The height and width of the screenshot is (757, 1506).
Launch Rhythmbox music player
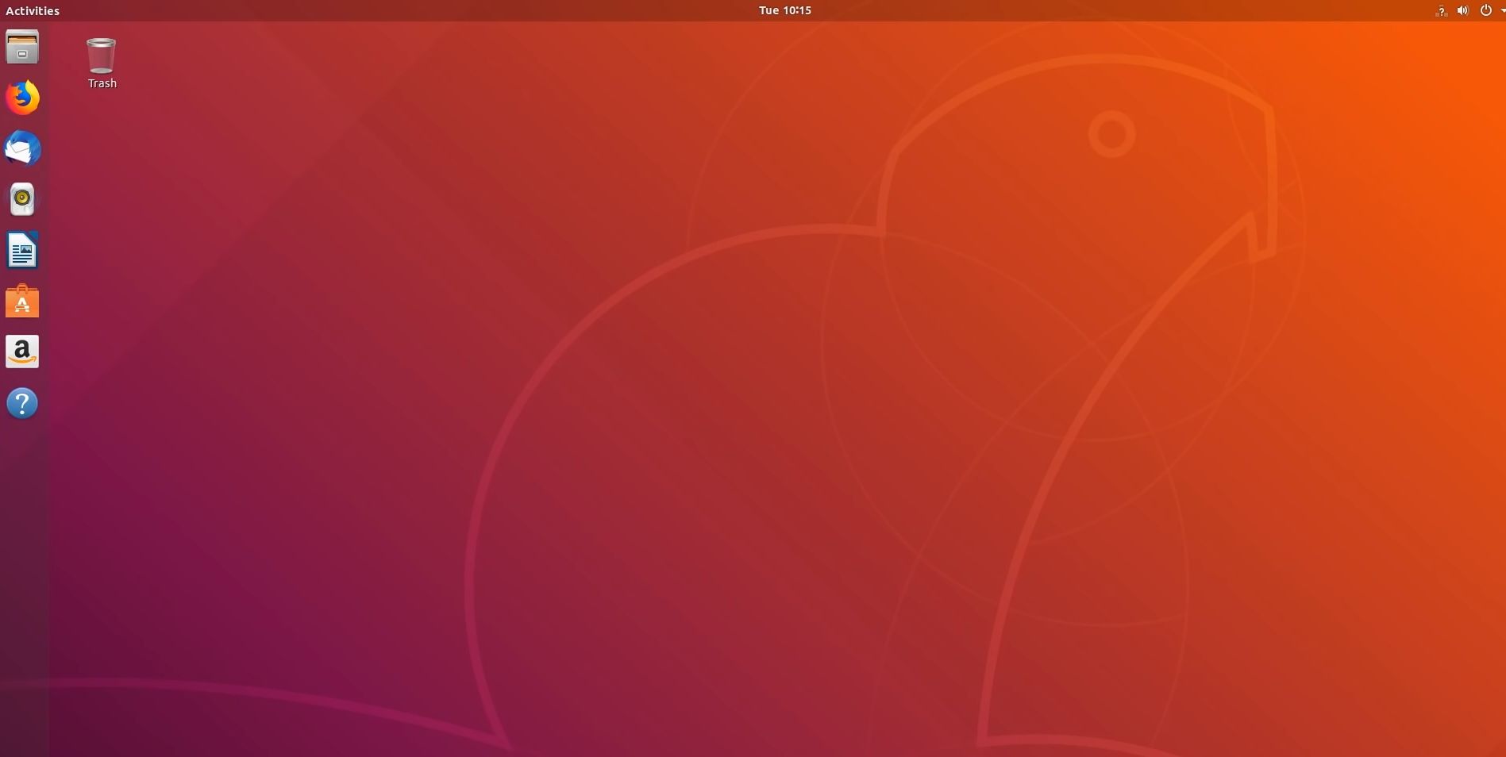click(22, 199)
